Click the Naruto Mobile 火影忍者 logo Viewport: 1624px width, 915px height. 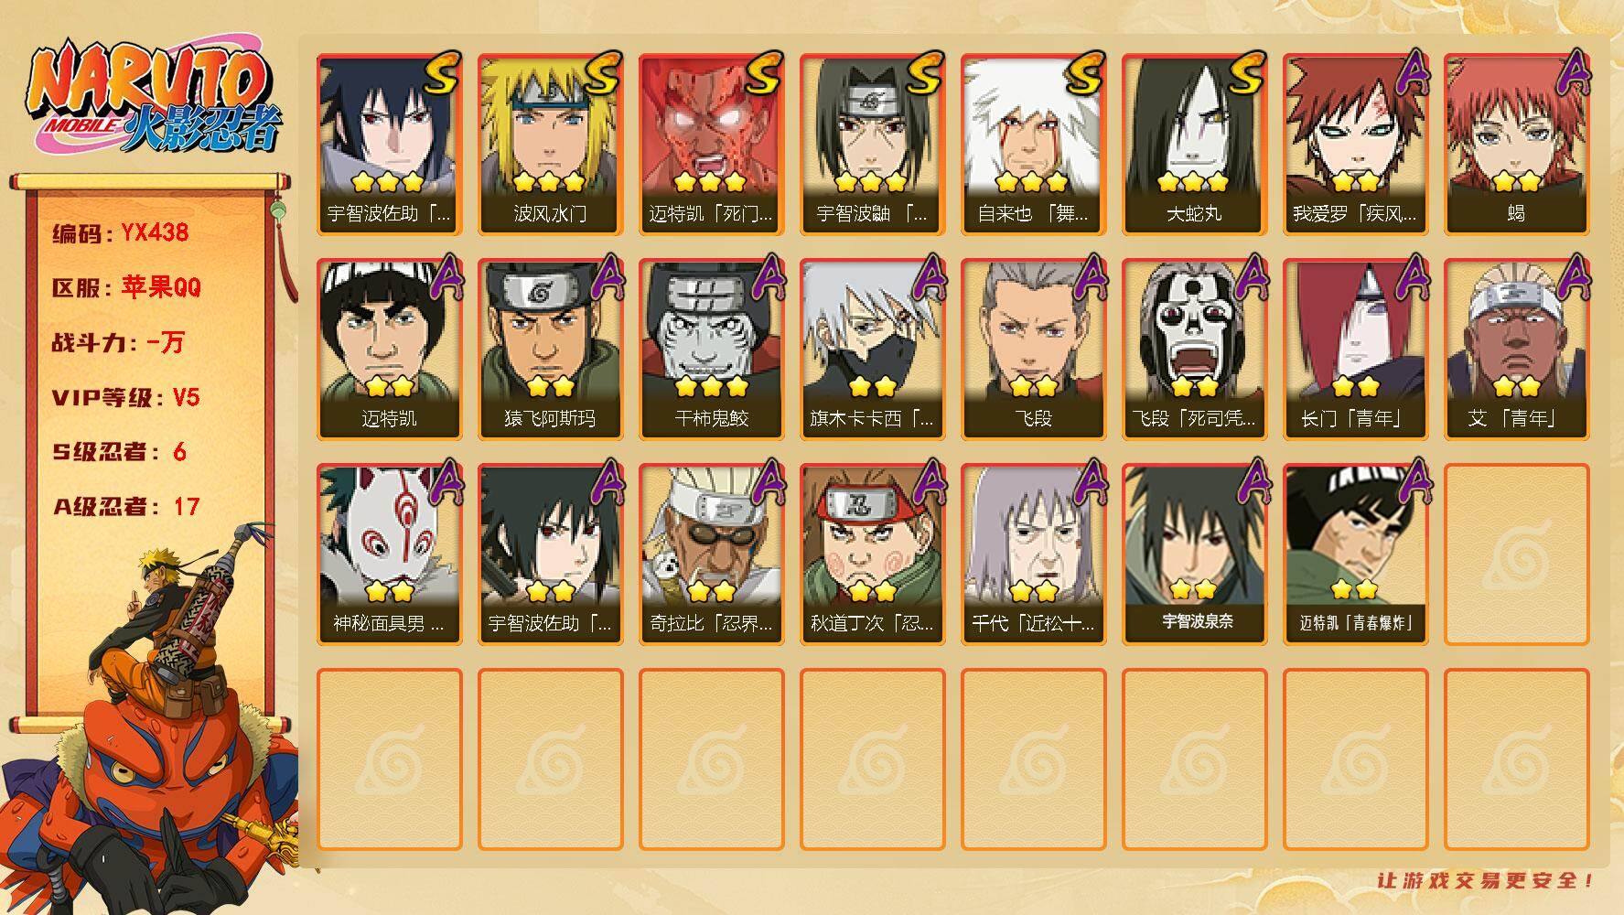(x=154, y=99)
